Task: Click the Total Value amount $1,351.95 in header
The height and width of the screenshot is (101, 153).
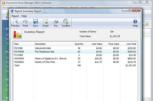Action: (115, 36)
